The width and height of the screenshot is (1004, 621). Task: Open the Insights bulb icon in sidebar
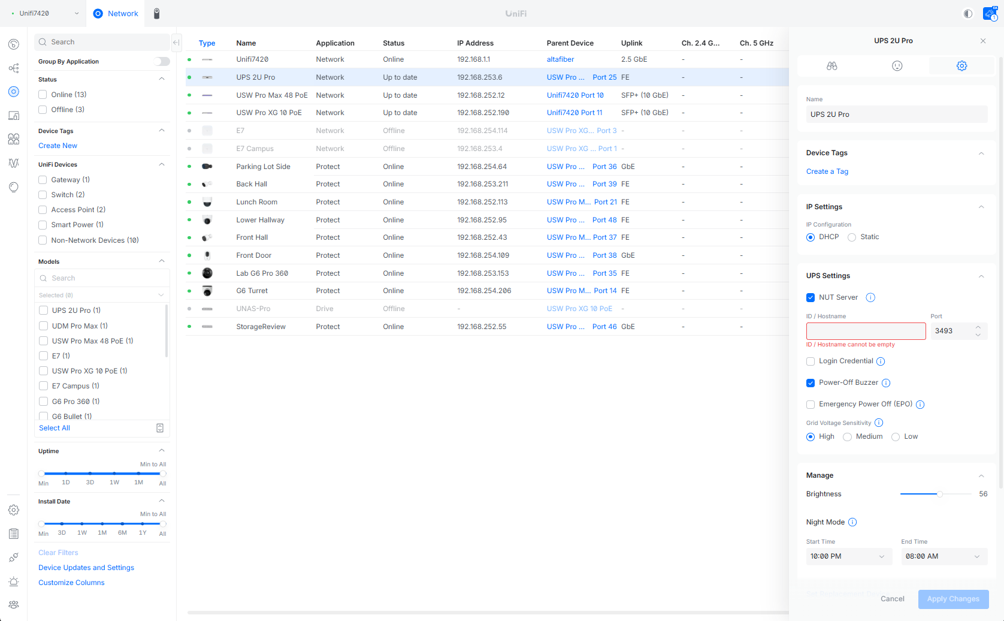click(14, 187)
